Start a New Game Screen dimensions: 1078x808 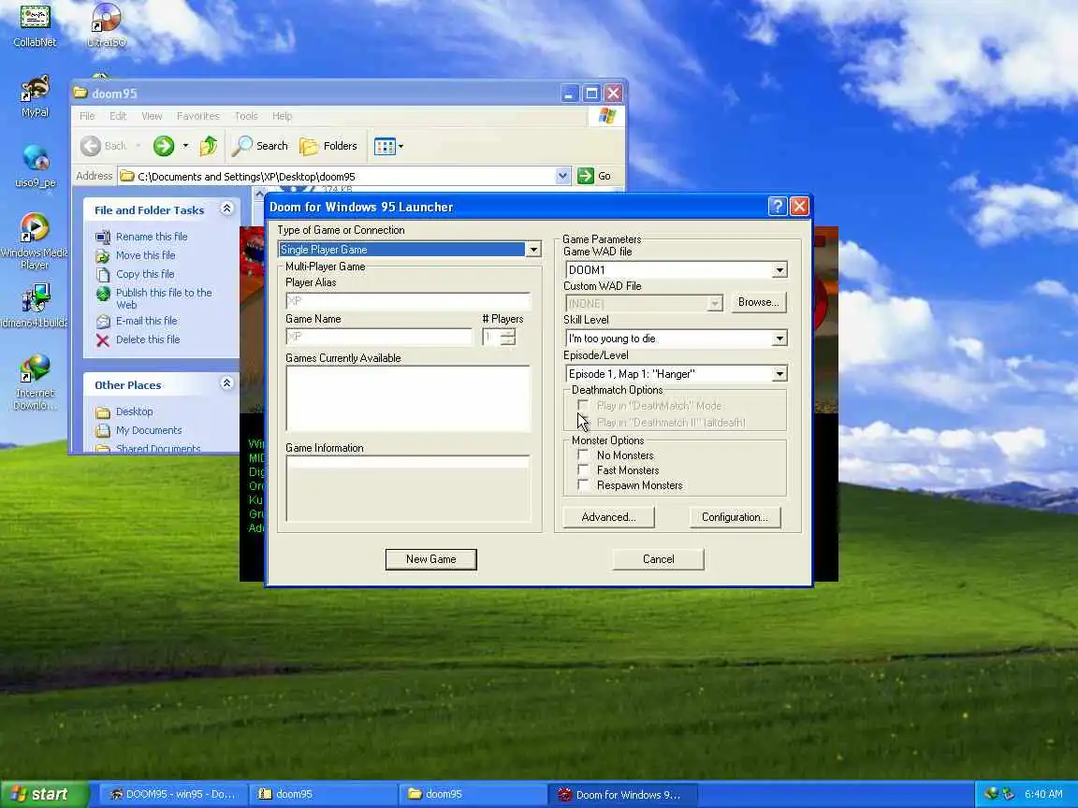click(x=431, y=559)
